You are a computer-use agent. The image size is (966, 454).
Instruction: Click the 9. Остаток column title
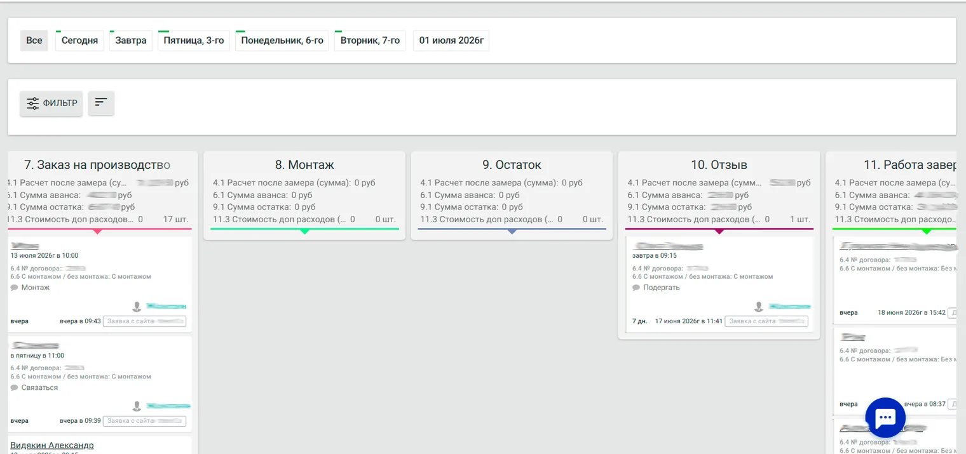pyautogui.click(x=512, y=165)
